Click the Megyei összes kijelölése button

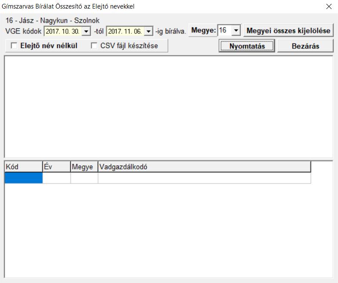click(x=289, y=30)
